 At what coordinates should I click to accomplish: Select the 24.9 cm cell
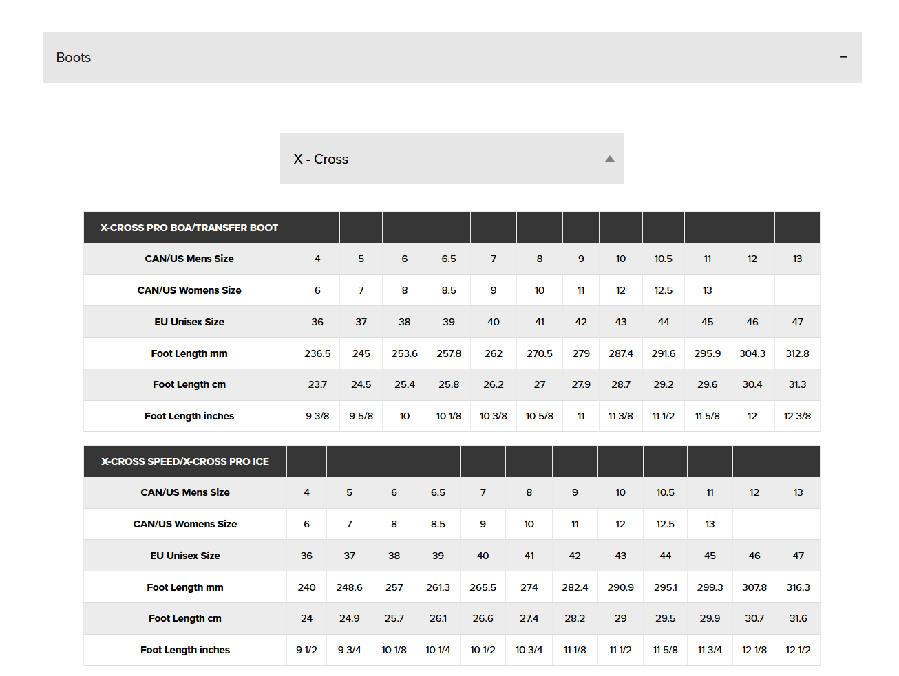click(x=350, y=618)
